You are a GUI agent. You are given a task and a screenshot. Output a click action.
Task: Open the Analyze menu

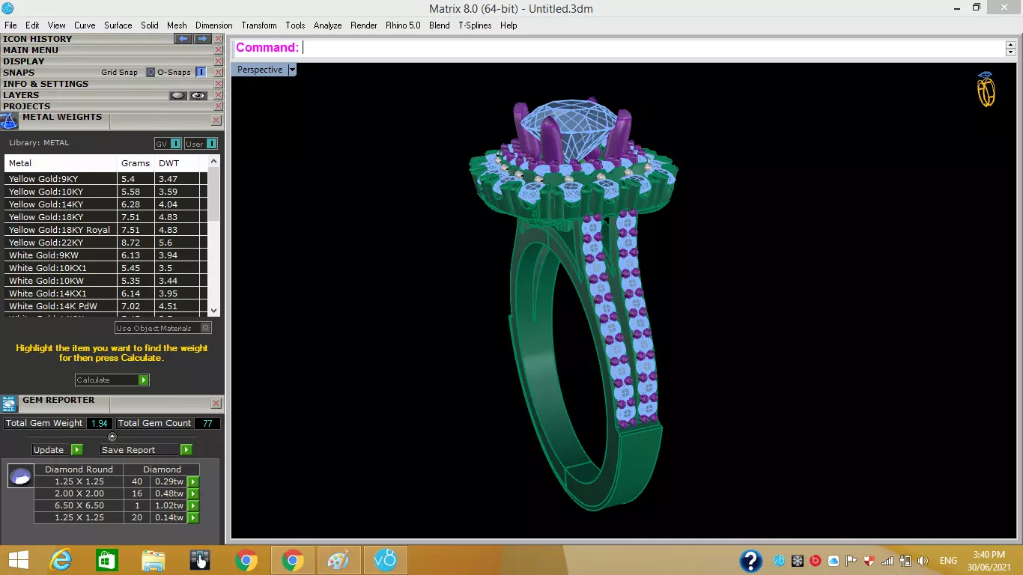pyautogui.click(x=327, y=25)
